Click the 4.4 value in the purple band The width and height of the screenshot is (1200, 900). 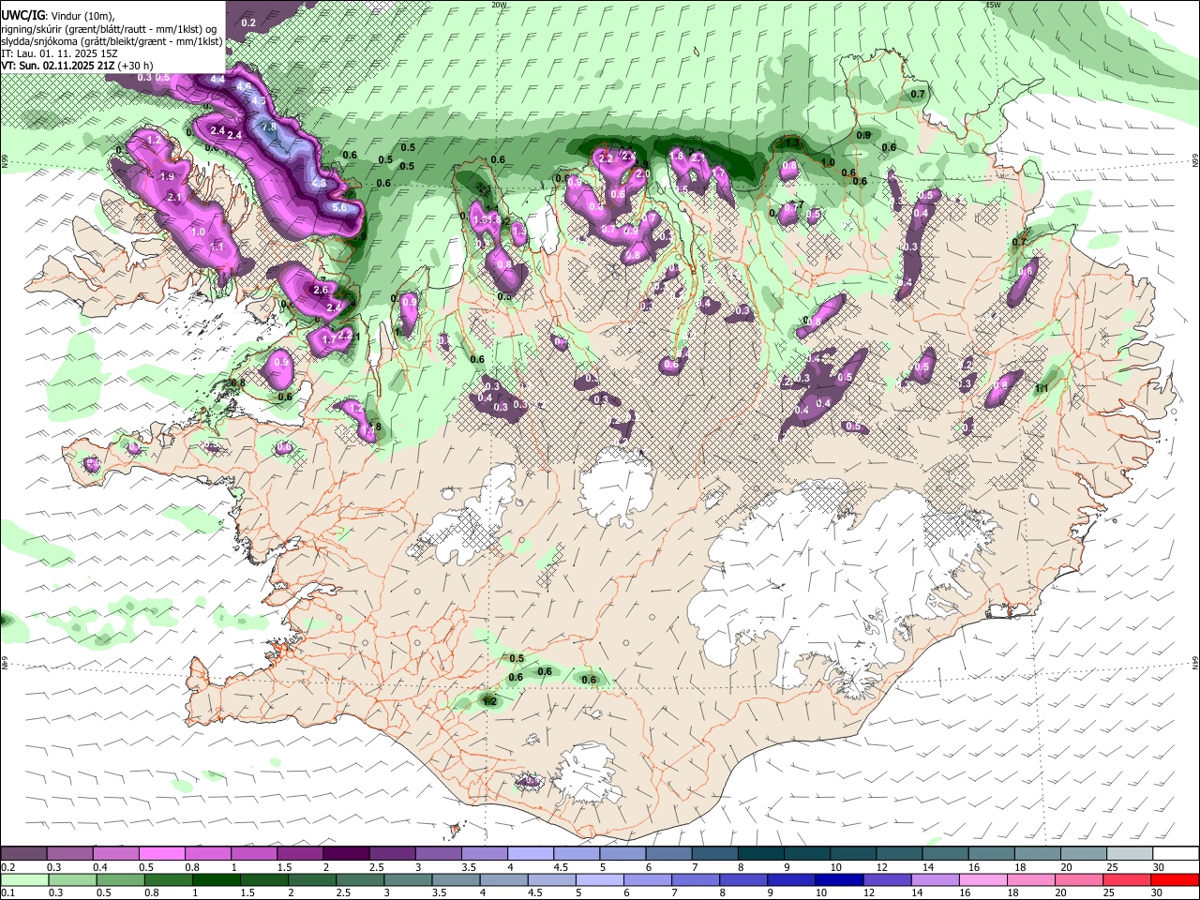tap(217, 80)
